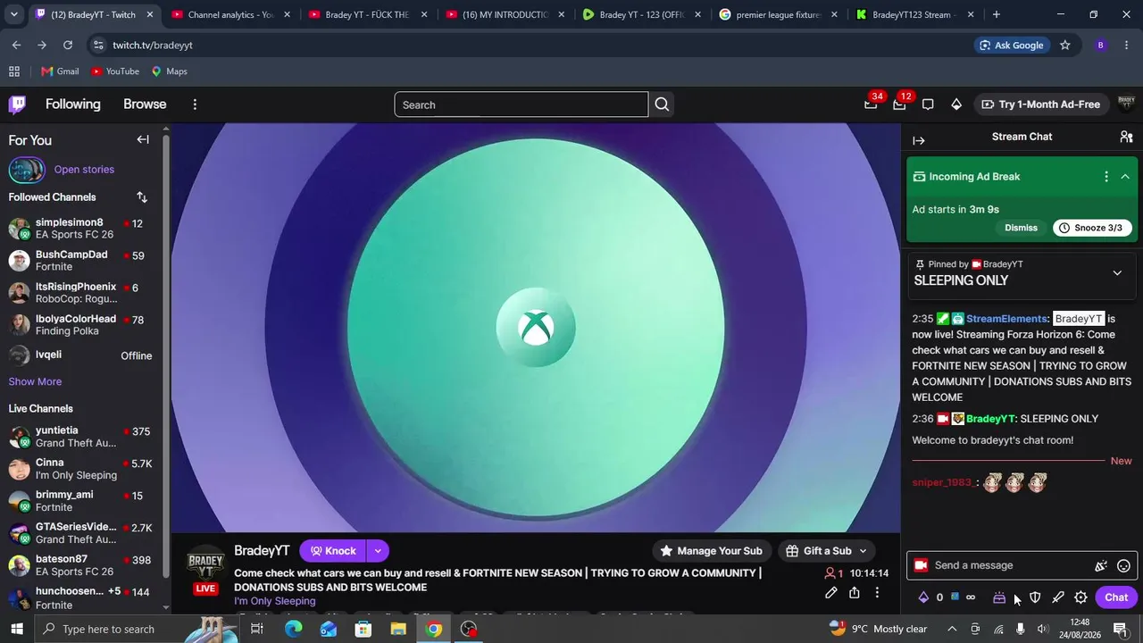This screenshot has height=643, width=1143.
Task: Open Microsoft Store from the taskbar
Action: (x=363, y=630)
